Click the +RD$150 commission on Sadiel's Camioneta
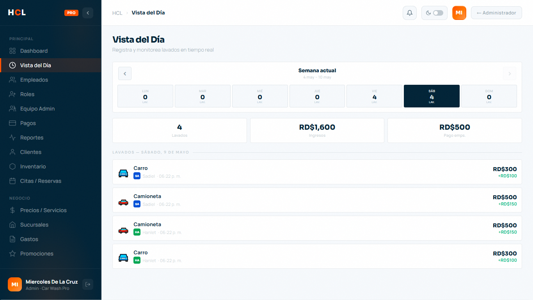 coord(507,204)
